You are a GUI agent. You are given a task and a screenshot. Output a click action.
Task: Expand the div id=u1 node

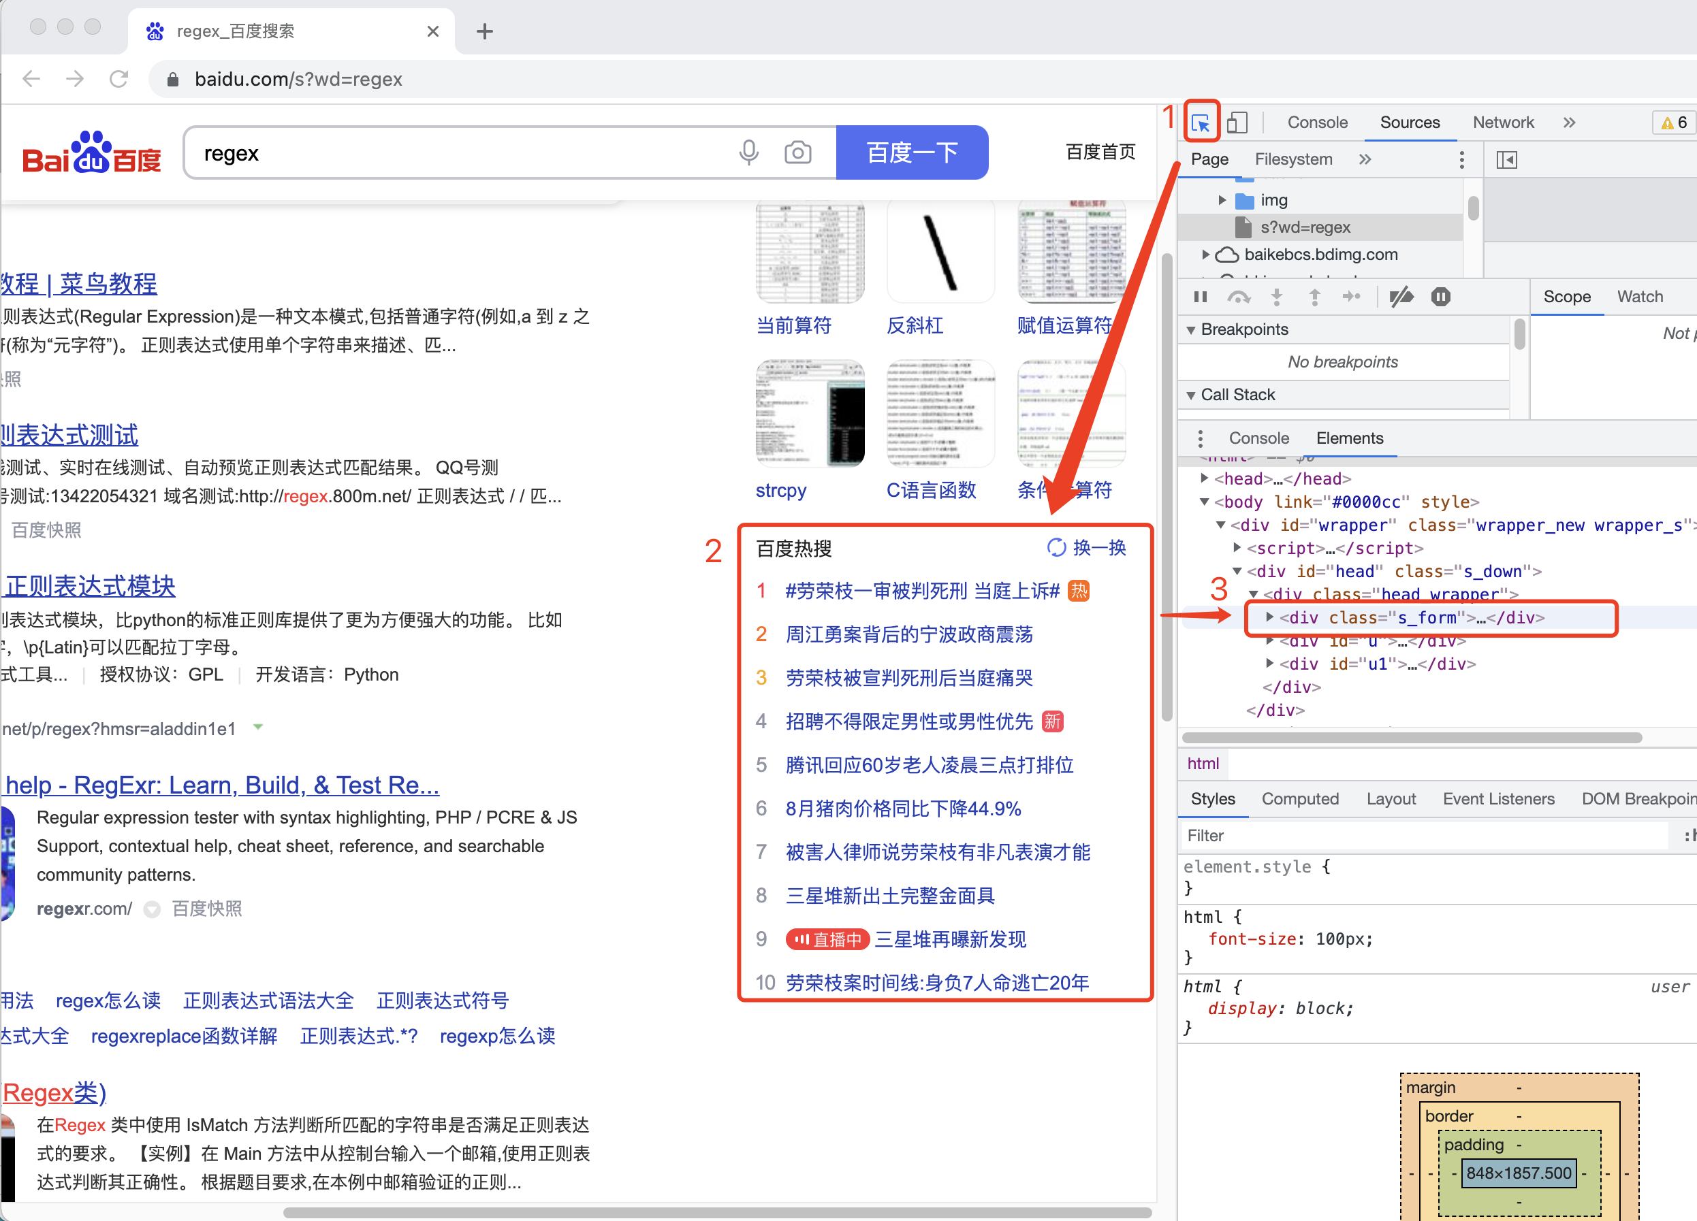(x=1269, y=664)
